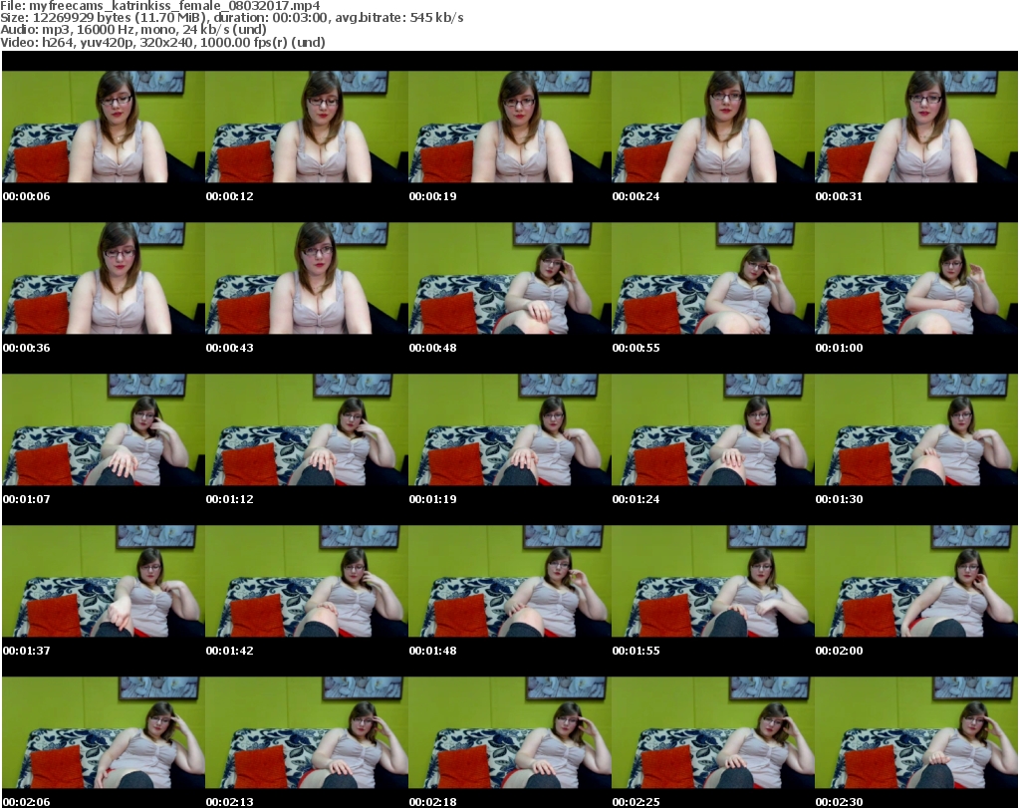Image resolution: width=1020 pixels, height=808 pixels.
Task: Select the thumbnail stamped 00:00:31
Action: [915, 127]
